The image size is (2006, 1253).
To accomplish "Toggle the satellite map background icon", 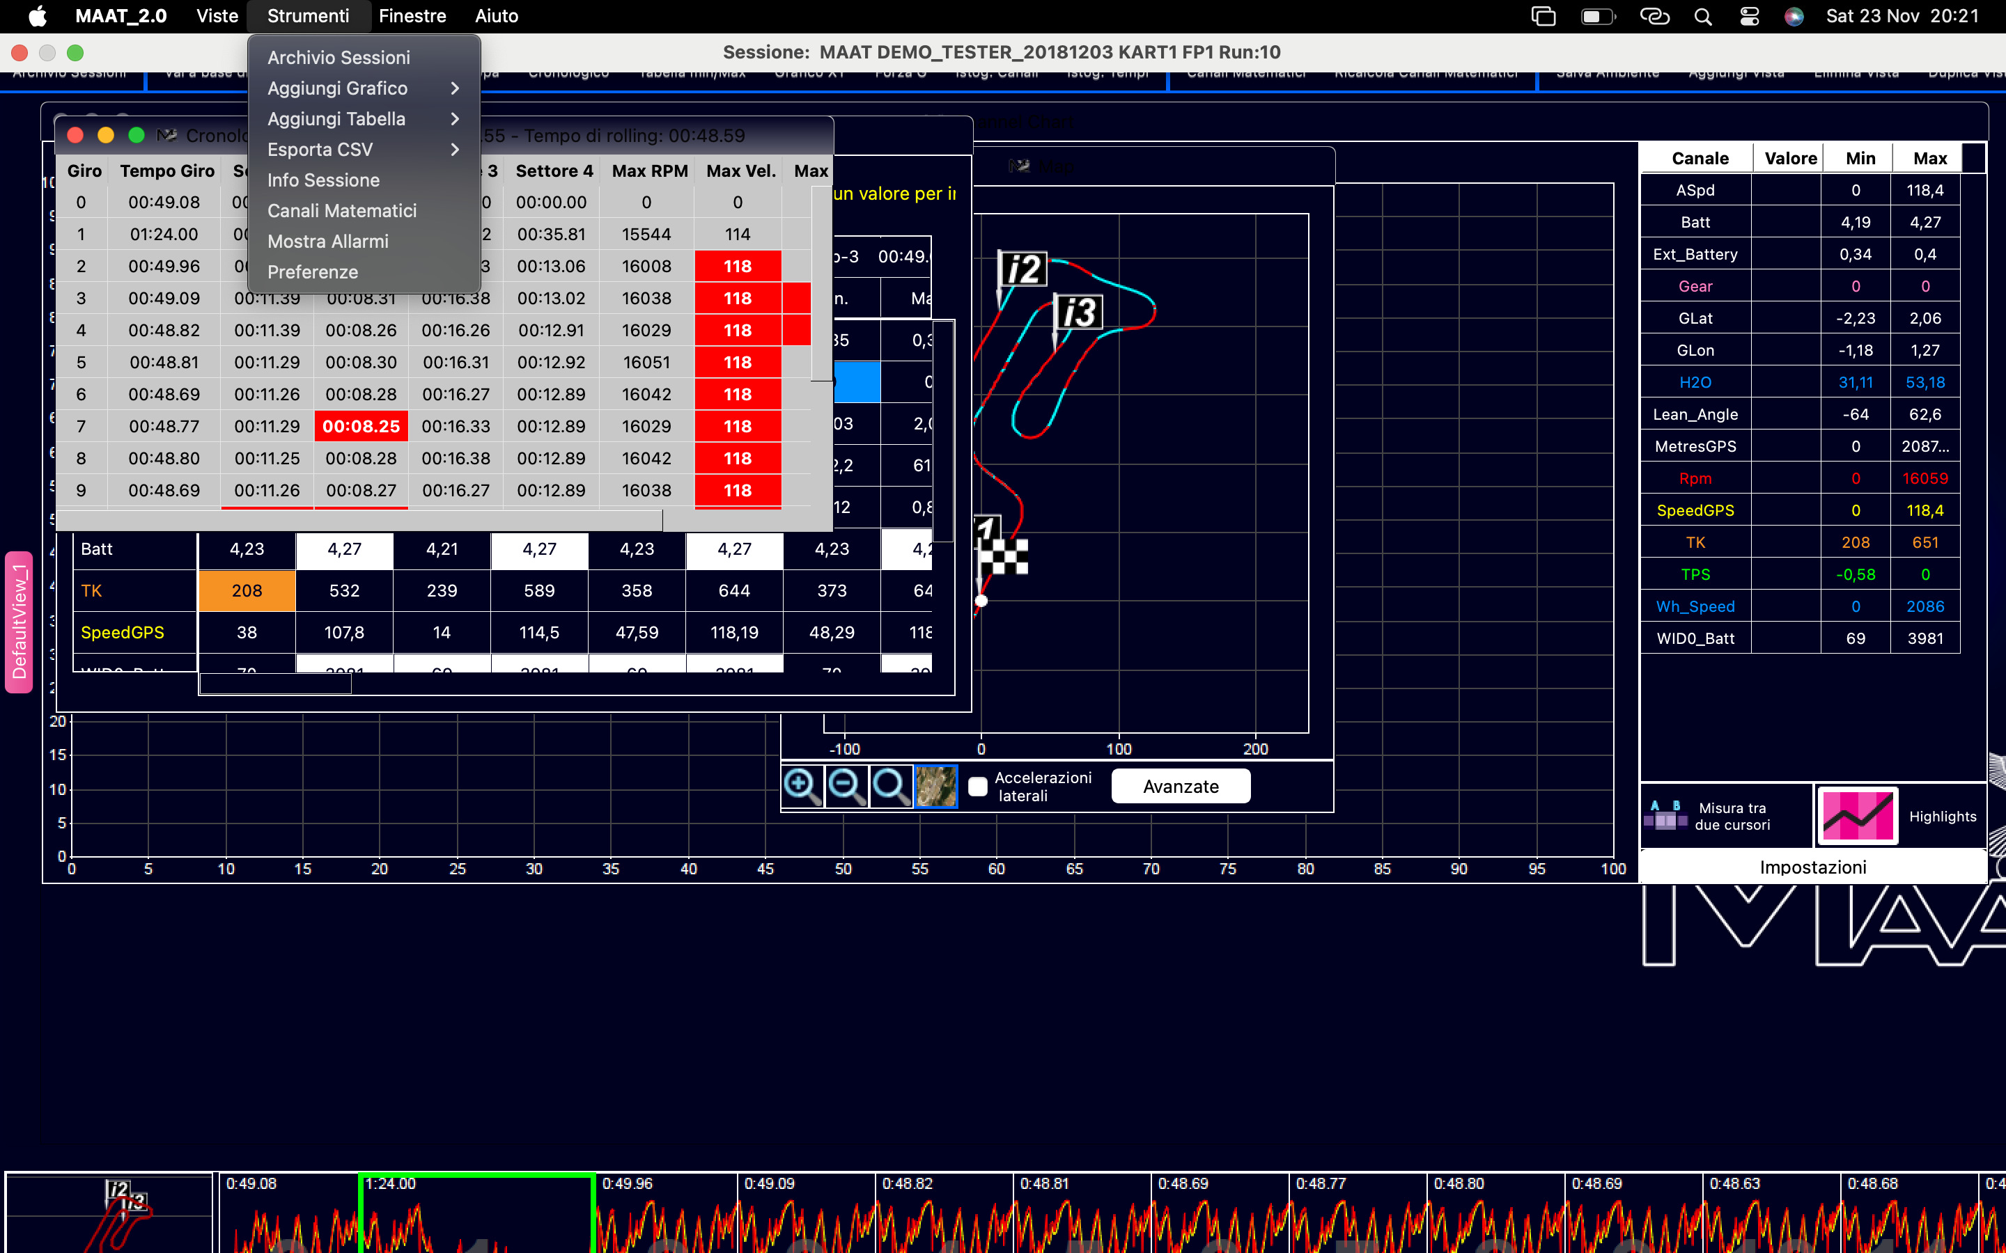I will click(x=936, y=786).
